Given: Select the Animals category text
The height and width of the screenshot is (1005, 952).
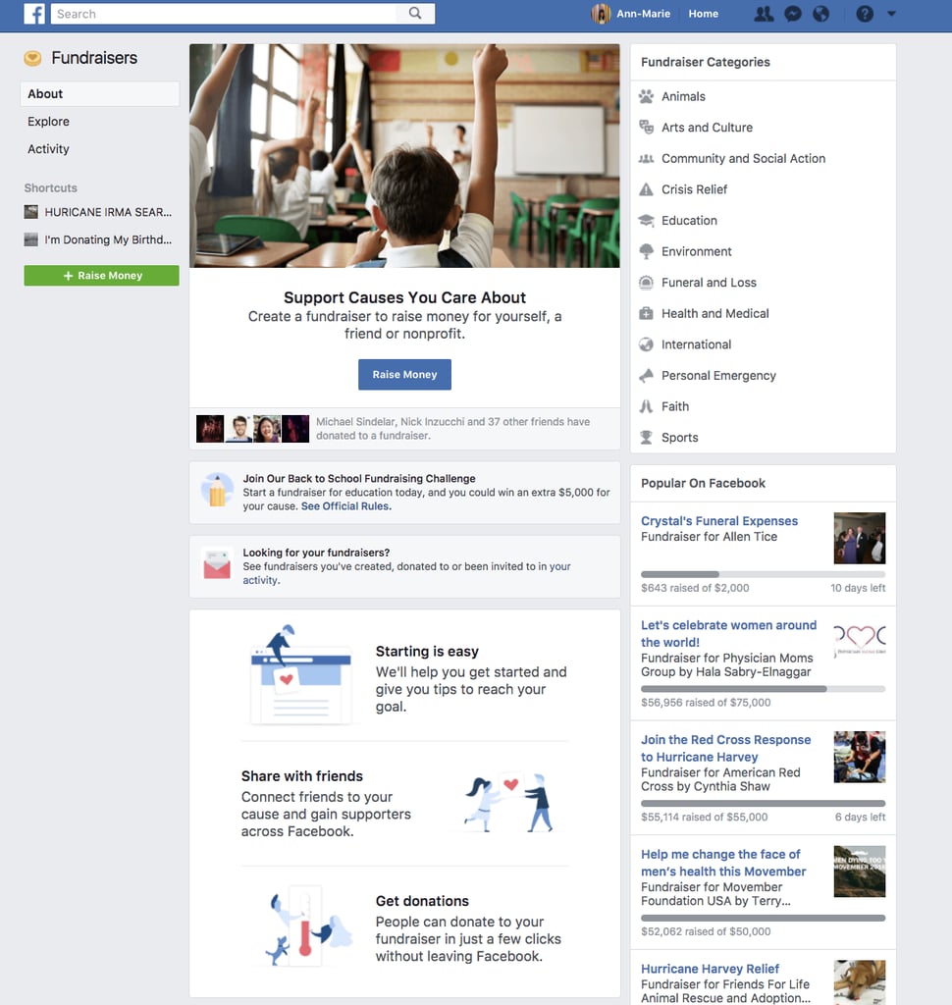Looking at the screenshot, I should (683, 97).
